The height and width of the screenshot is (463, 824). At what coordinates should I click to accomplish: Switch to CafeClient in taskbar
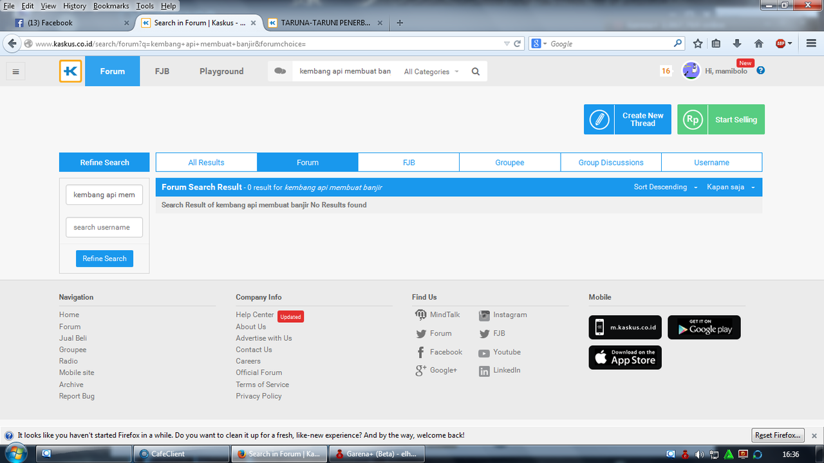(182, 454)
